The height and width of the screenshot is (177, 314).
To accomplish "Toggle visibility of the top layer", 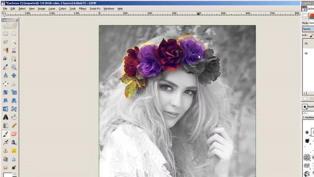I will (306, 44).
